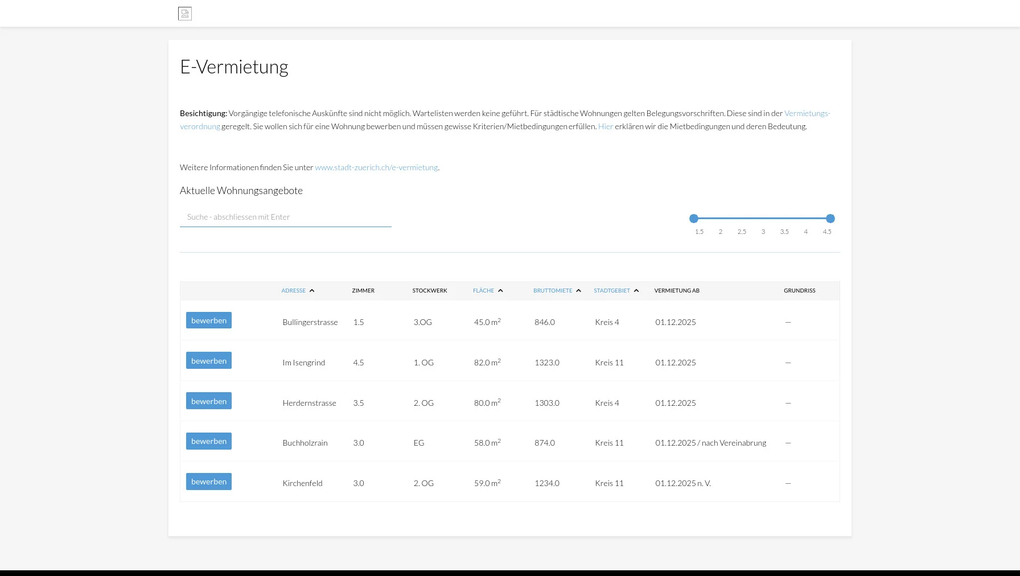
Task: Click the sort arrow next to Fläche
Action: pyautogui.click(x=500, y=291)
